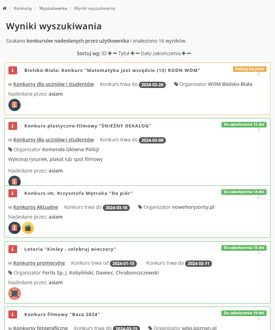Sort by Tytuł ascending plus icon

(x=133, y=53)
